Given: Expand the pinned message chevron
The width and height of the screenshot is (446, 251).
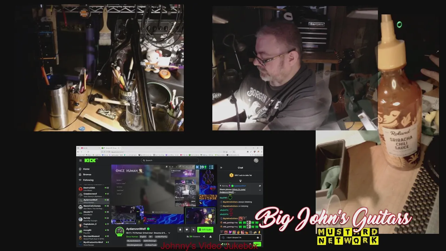Looking at the screenshot, I should click(260, 190).
